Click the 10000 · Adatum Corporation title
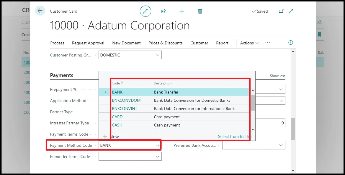The width and height of the screenshot is (345, 175). pyautogui.click(x=120, y=25)
